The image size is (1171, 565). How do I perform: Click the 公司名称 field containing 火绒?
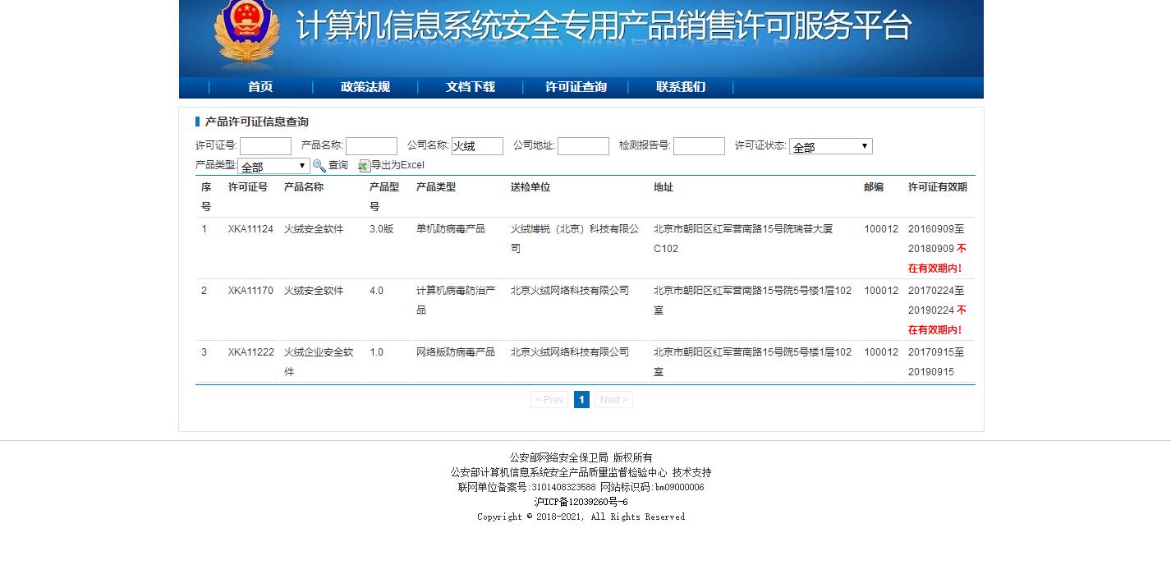click(x=477, y=146)
